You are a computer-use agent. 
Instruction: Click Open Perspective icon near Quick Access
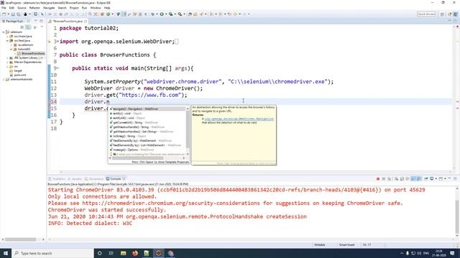click(x=443, y=14)
